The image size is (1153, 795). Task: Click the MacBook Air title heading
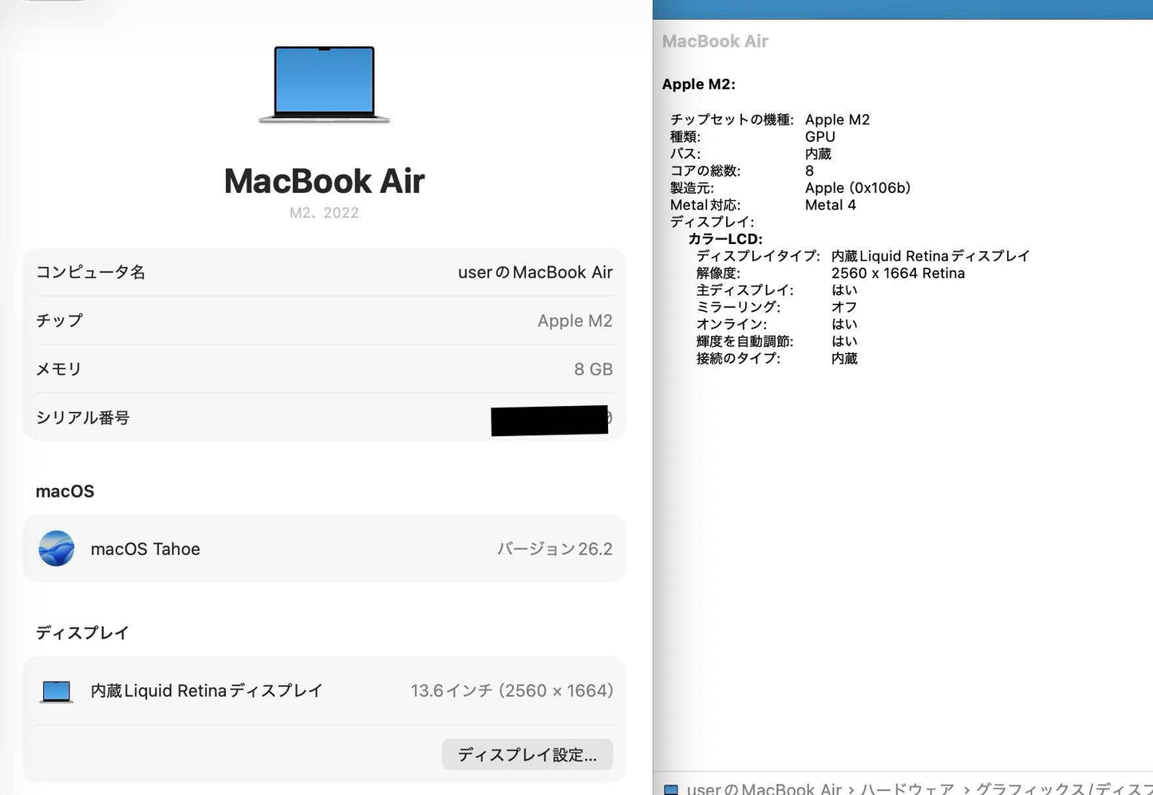[324, 181]
